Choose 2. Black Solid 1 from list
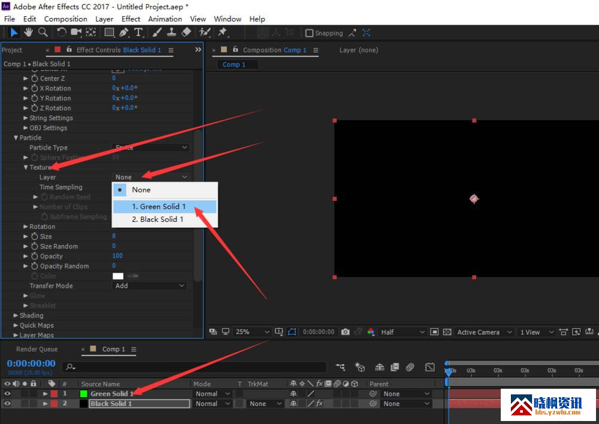This screenshot has width=599, height=424. [165, 219]
